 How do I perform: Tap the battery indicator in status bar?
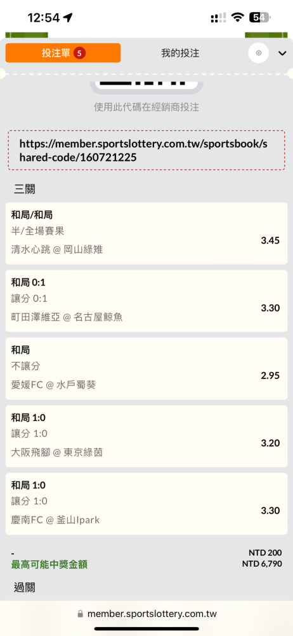[x=261, y=17]
